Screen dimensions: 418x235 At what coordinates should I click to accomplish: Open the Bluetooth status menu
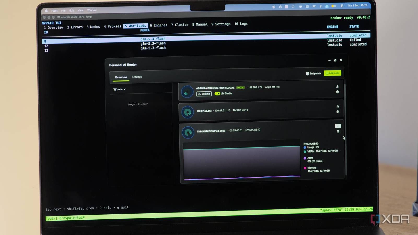(321, 6)
